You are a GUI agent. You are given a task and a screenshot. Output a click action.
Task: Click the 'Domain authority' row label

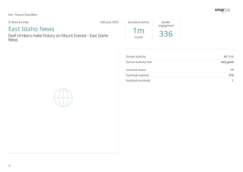(x=136, y=56)
